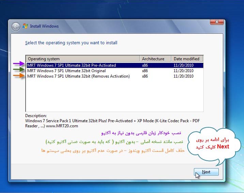Select MRT Windows 7 SP1 Ultimate 32bit Original
244x193 pixels.
point(115,71)
